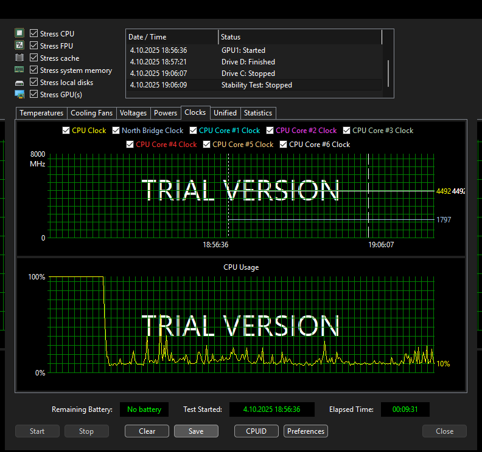
Task: Hide the CPU Clock graph line
Action: click(66, 131)
